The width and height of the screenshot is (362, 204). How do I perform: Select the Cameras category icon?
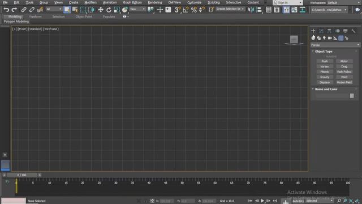coord(330,38)
